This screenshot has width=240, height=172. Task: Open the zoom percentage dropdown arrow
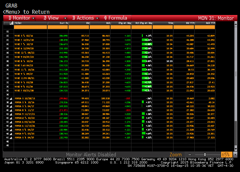[x=235, y=155]
